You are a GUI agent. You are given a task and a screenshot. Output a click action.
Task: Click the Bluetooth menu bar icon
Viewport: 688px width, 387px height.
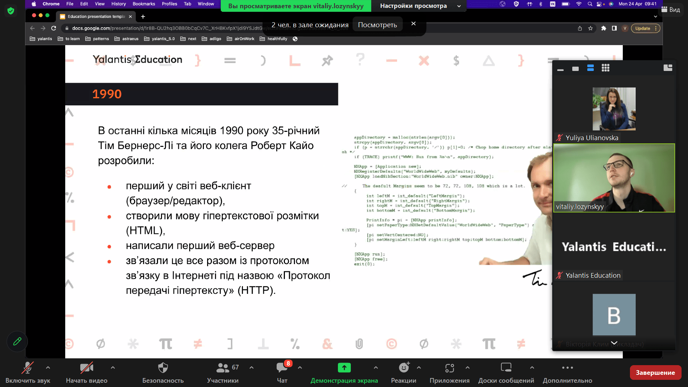541,4
